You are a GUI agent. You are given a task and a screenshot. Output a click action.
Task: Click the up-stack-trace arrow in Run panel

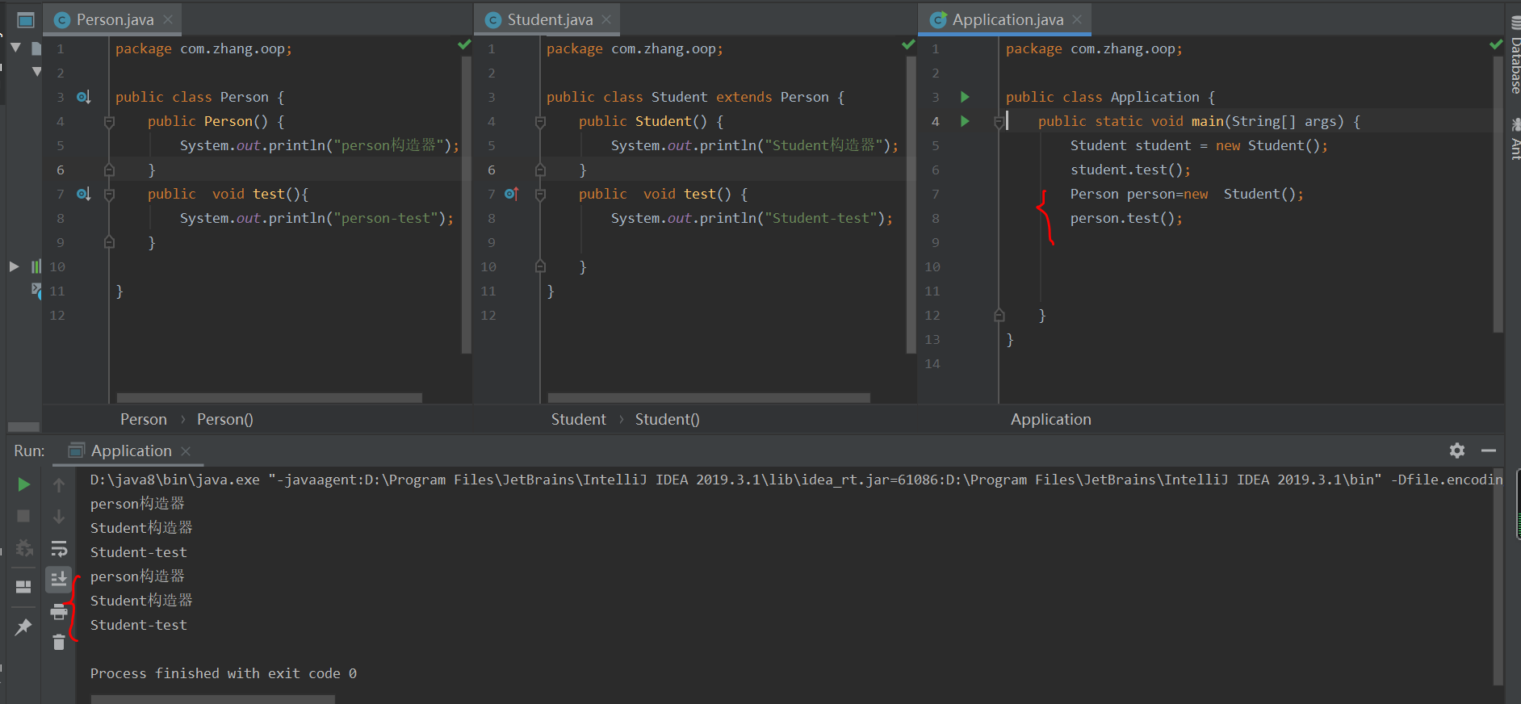(x=59, y=485)
